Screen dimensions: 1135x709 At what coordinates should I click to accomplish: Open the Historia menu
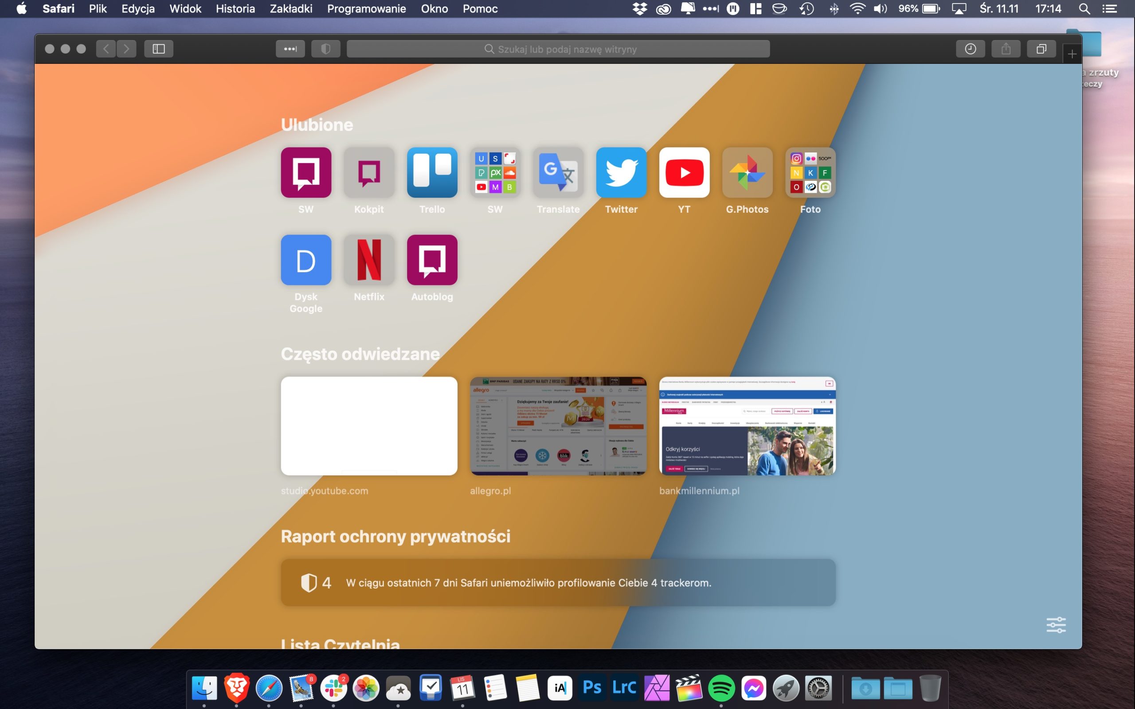coord(235,8)
